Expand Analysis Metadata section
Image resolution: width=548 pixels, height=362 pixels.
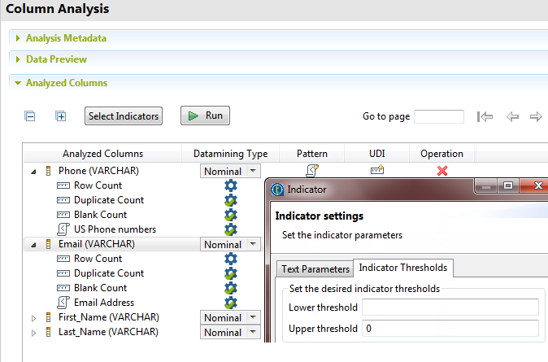(18, 38)
